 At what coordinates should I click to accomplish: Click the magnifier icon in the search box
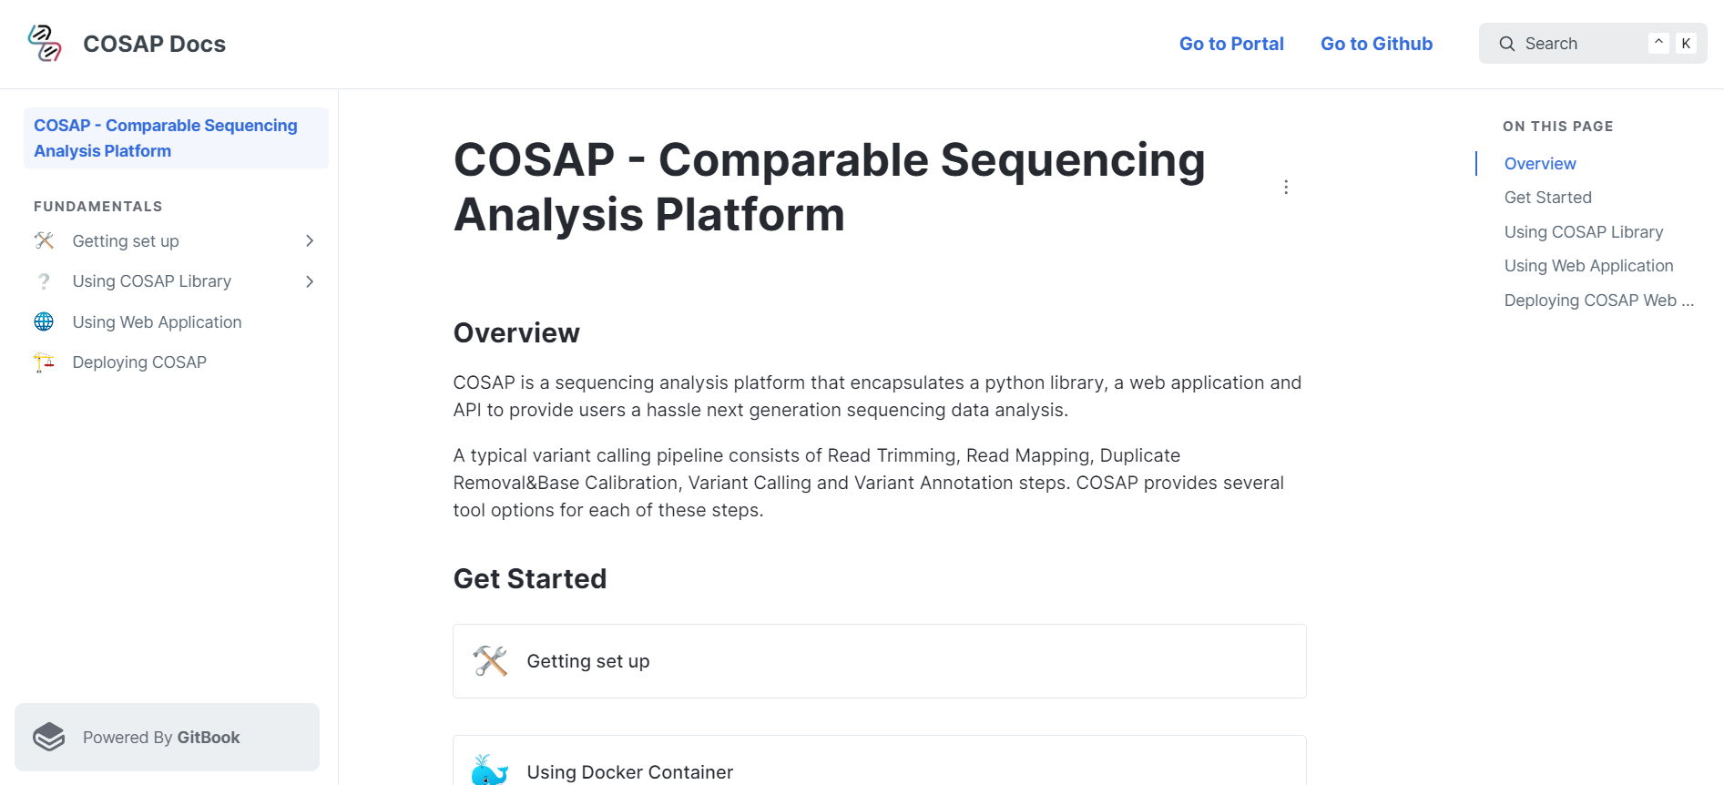click(x=1506, y=44)
